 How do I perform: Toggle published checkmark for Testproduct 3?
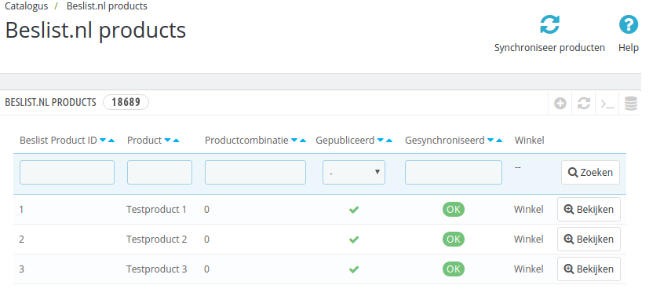(x=353, y=269)
